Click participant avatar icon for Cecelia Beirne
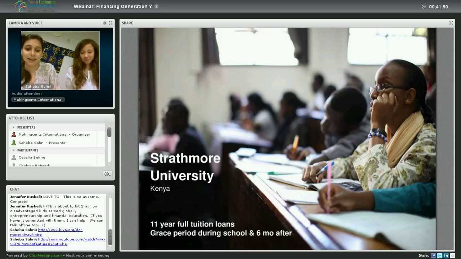Viewport: 461px width, 259px height. [x=14, y=158]
